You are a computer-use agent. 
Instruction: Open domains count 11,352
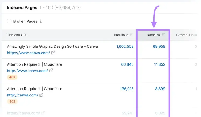click(x=160, y=64)
